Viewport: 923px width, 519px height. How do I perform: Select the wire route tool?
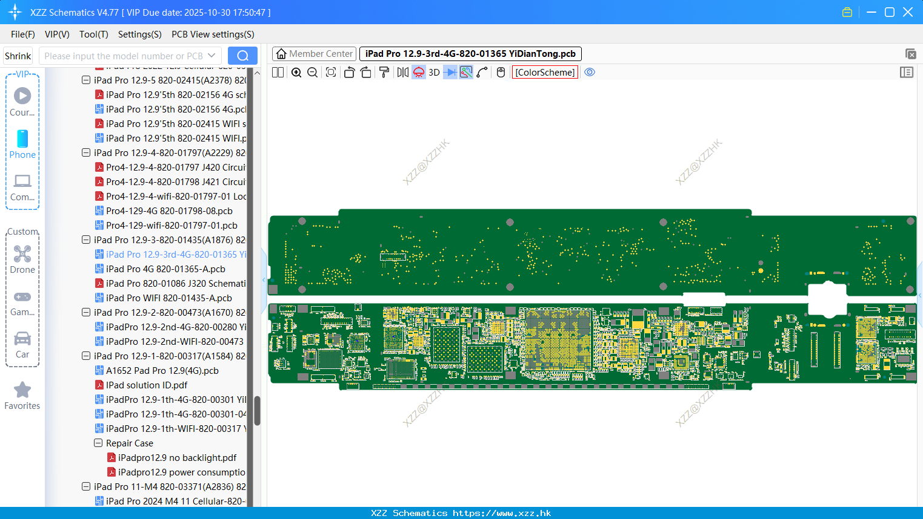click(x=482, y=72)
